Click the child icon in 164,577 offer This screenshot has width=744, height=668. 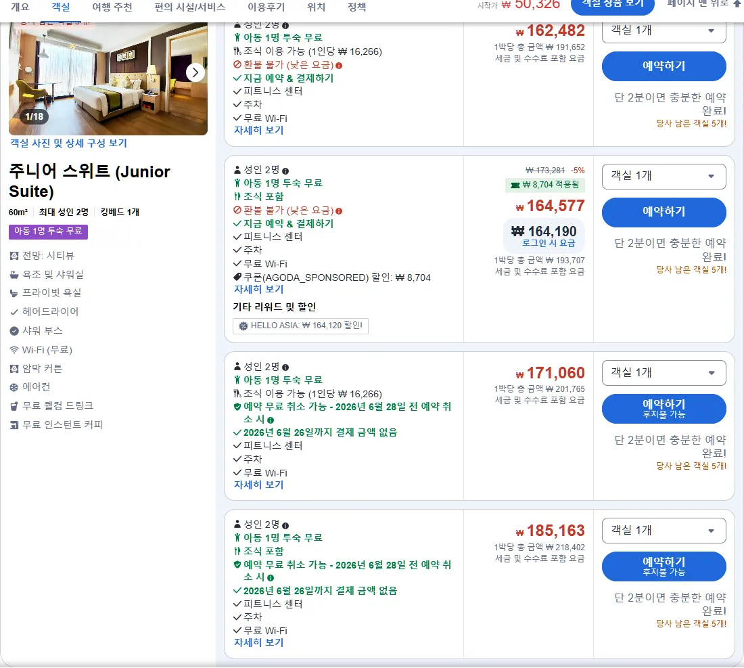(237, 183)
